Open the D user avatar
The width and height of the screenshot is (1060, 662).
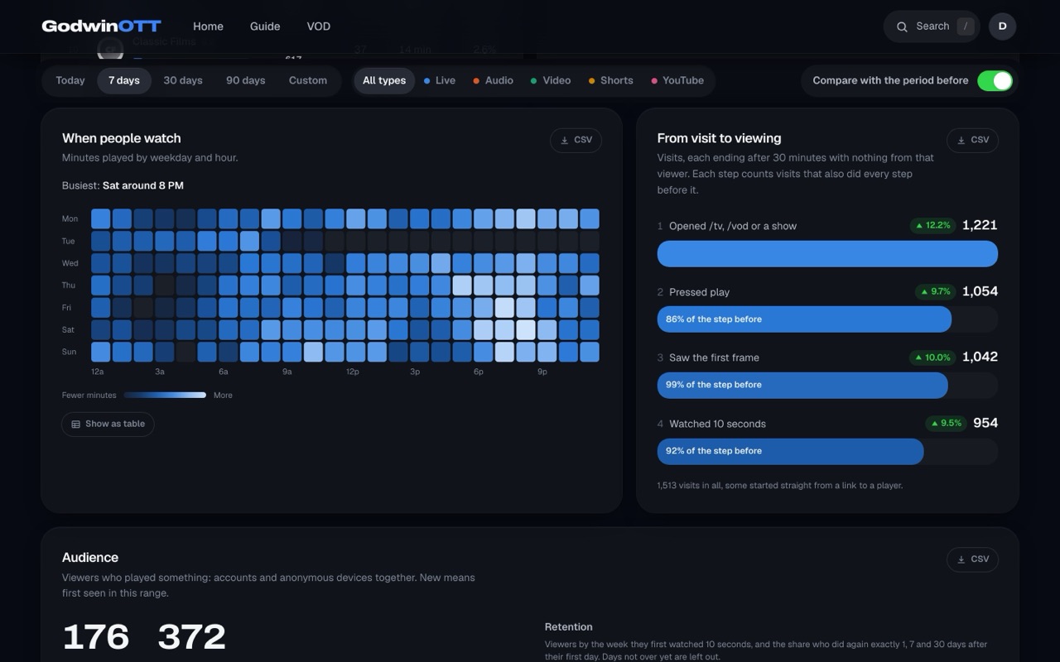click(x=1002, y=26)
